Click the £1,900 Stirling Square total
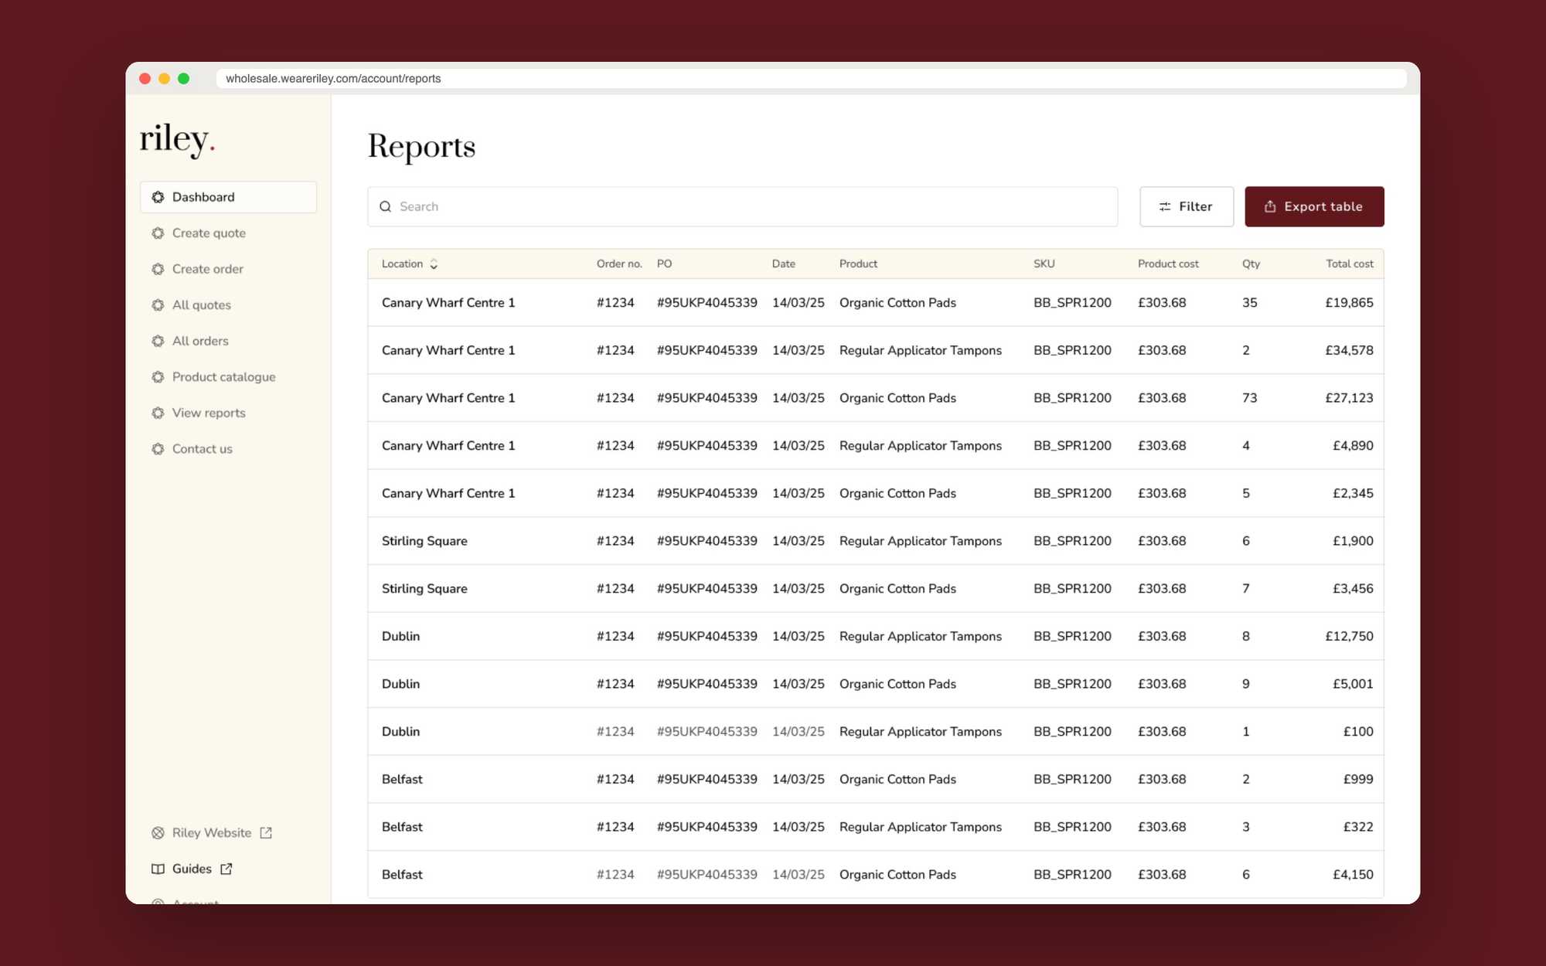Image resolution: width=1546 pixels, height=966 pixels. (1353, 541)
